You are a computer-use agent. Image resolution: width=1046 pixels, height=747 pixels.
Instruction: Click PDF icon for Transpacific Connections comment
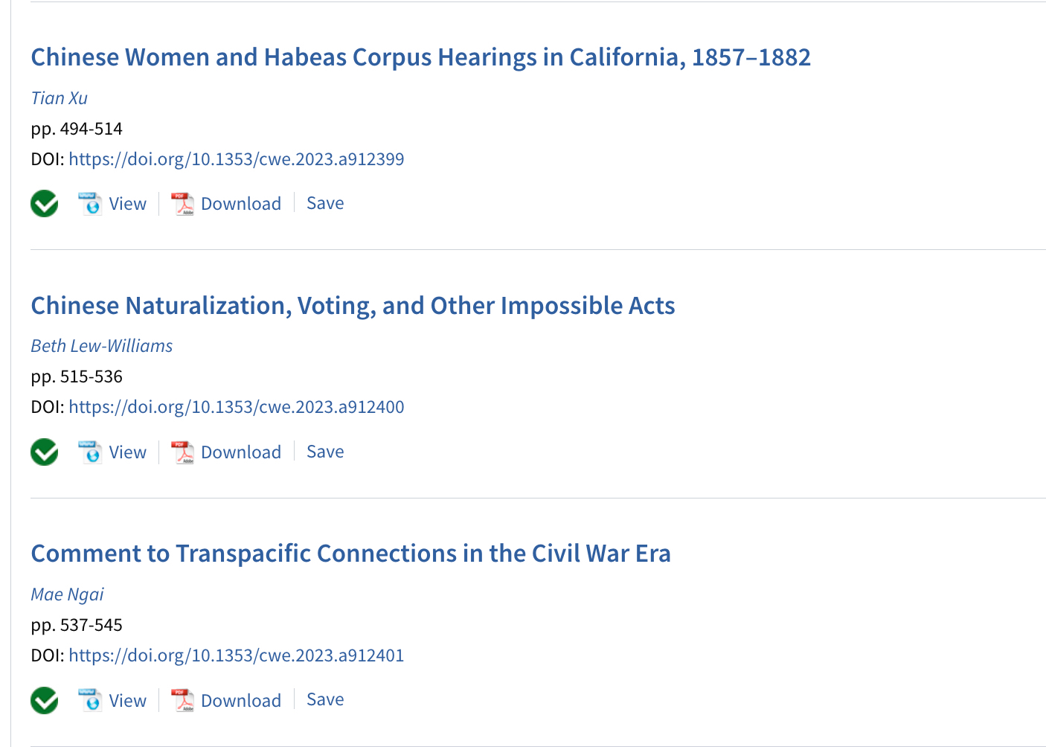click(x=182, y=700)
